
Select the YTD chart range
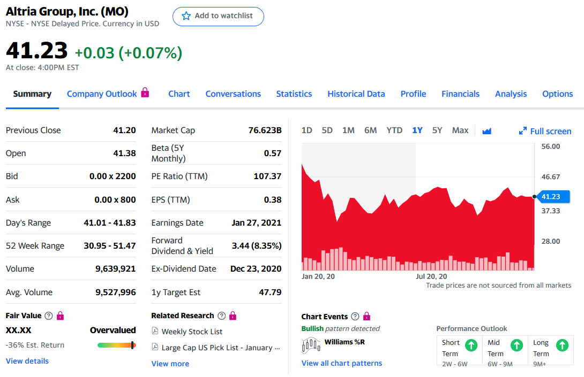tap(394, 130)
